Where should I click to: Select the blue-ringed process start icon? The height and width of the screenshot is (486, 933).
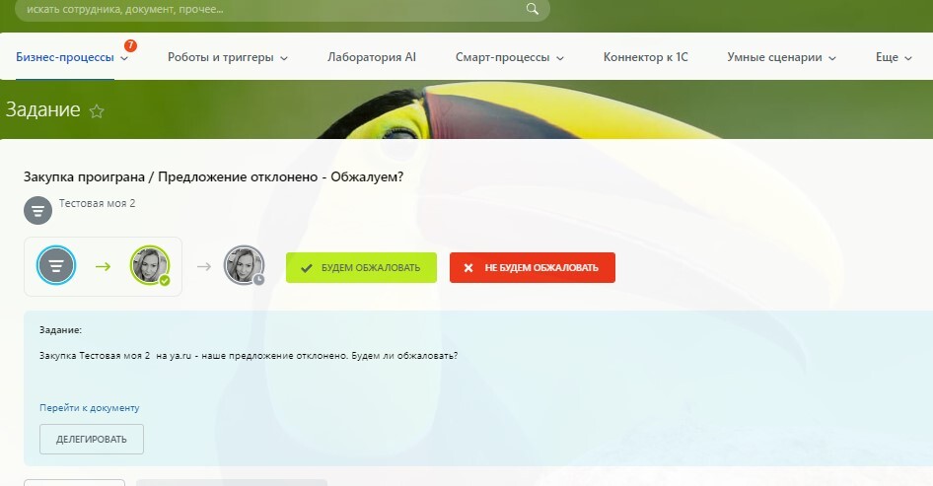pyautogui.click(x=56, y=265)
